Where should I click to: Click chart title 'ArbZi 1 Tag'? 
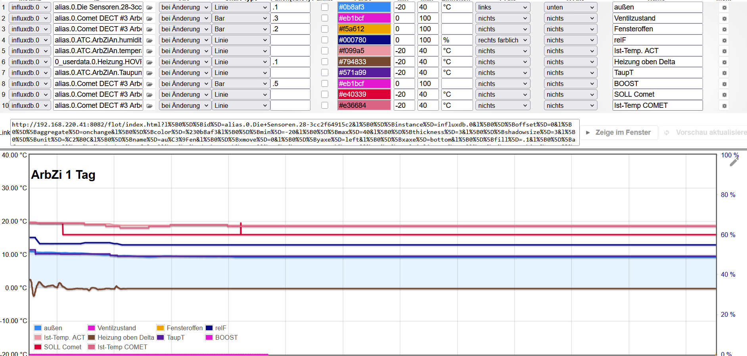pyautogui.click(x=63, y=174)
